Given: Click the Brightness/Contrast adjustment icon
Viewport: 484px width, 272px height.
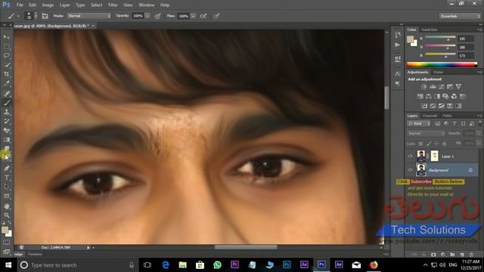Looking at the screenshot, I should [424, 87].
